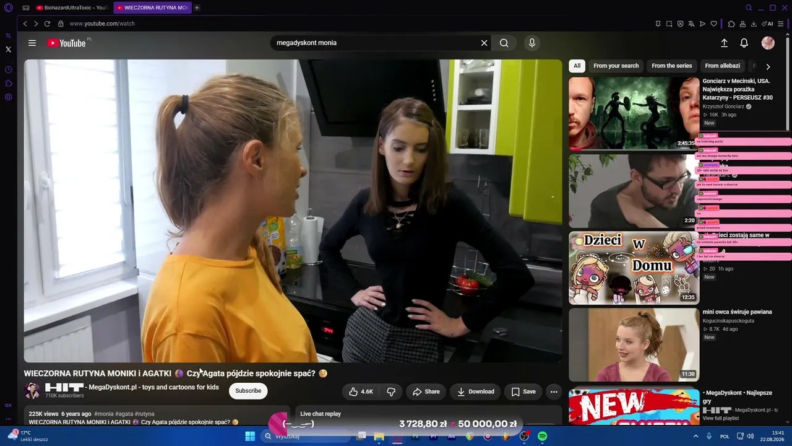Open YouTube notifications bell
792x446 pixels.
744,43
